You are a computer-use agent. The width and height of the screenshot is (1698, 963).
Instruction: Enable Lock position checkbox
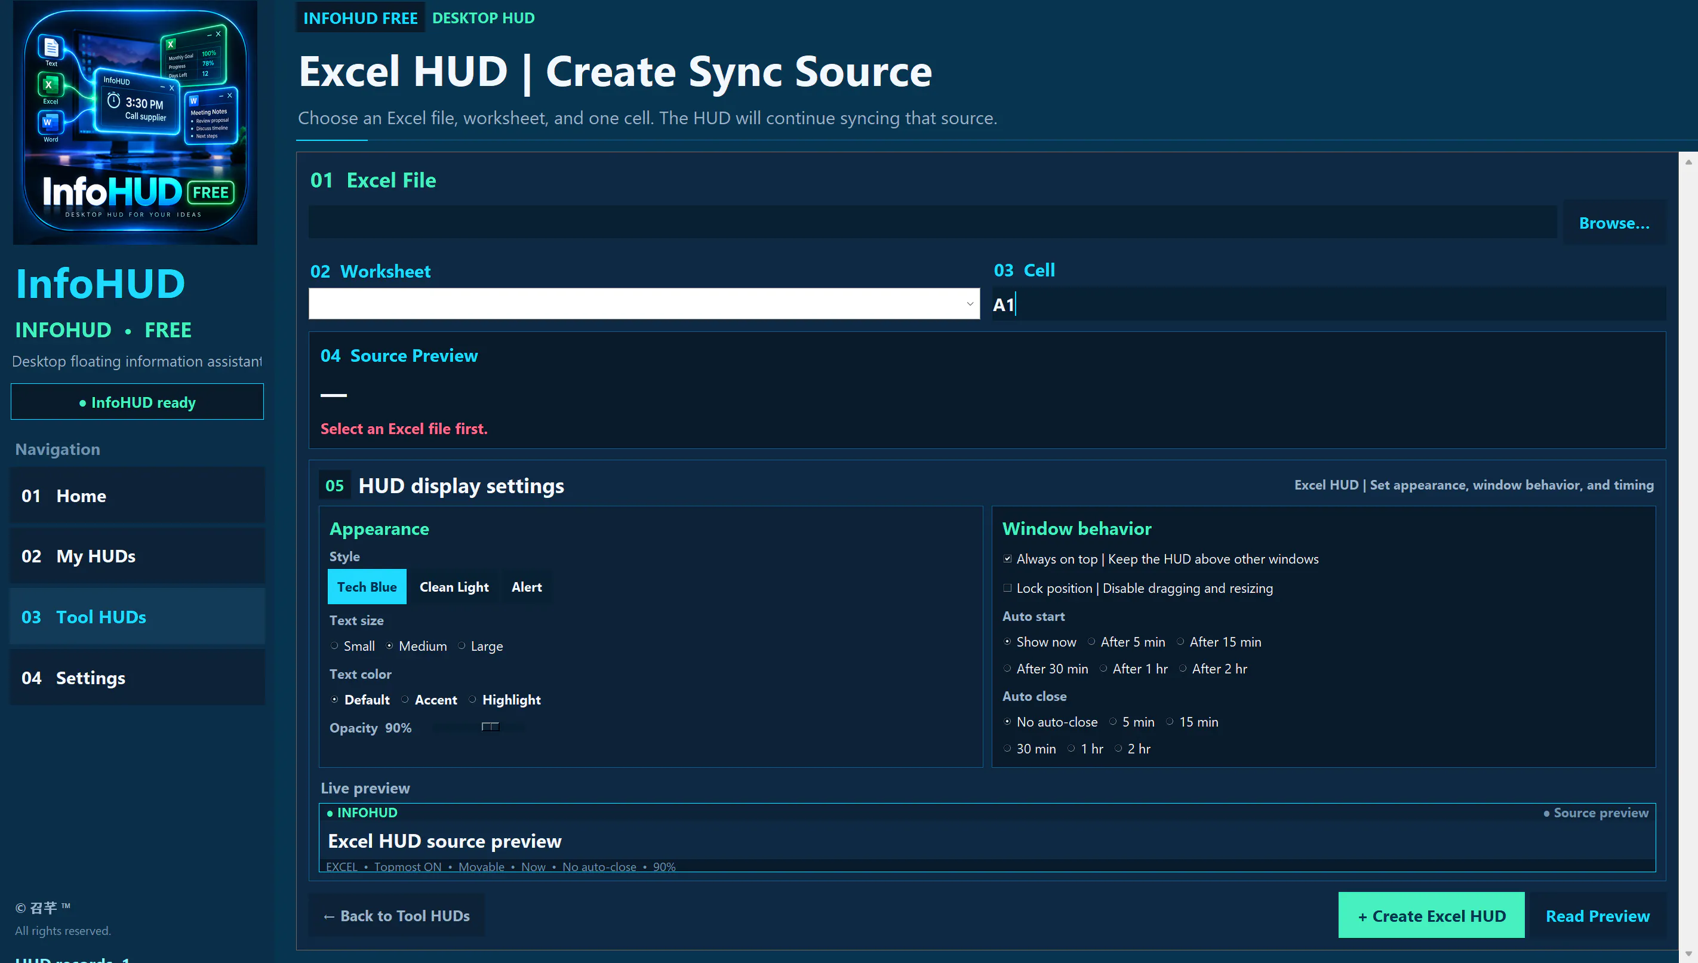tap(1007, 588)
